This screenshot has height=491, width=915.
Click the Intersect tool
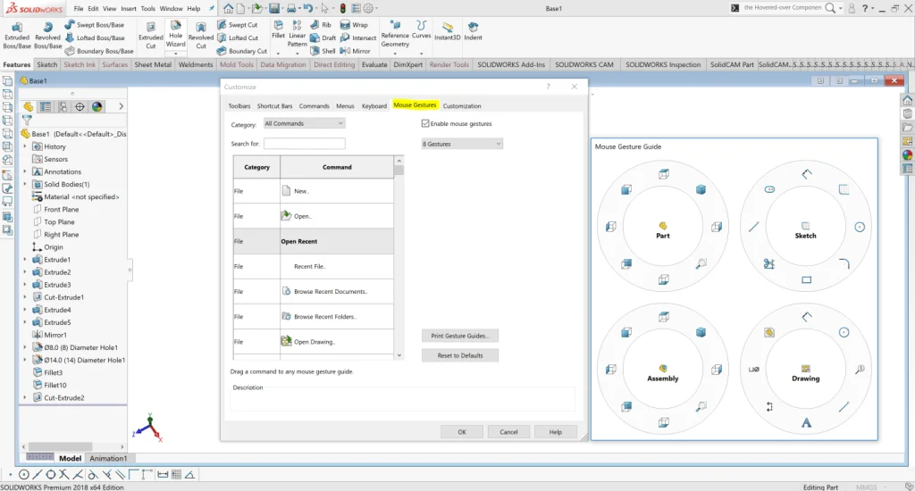(x=358, y=37)
